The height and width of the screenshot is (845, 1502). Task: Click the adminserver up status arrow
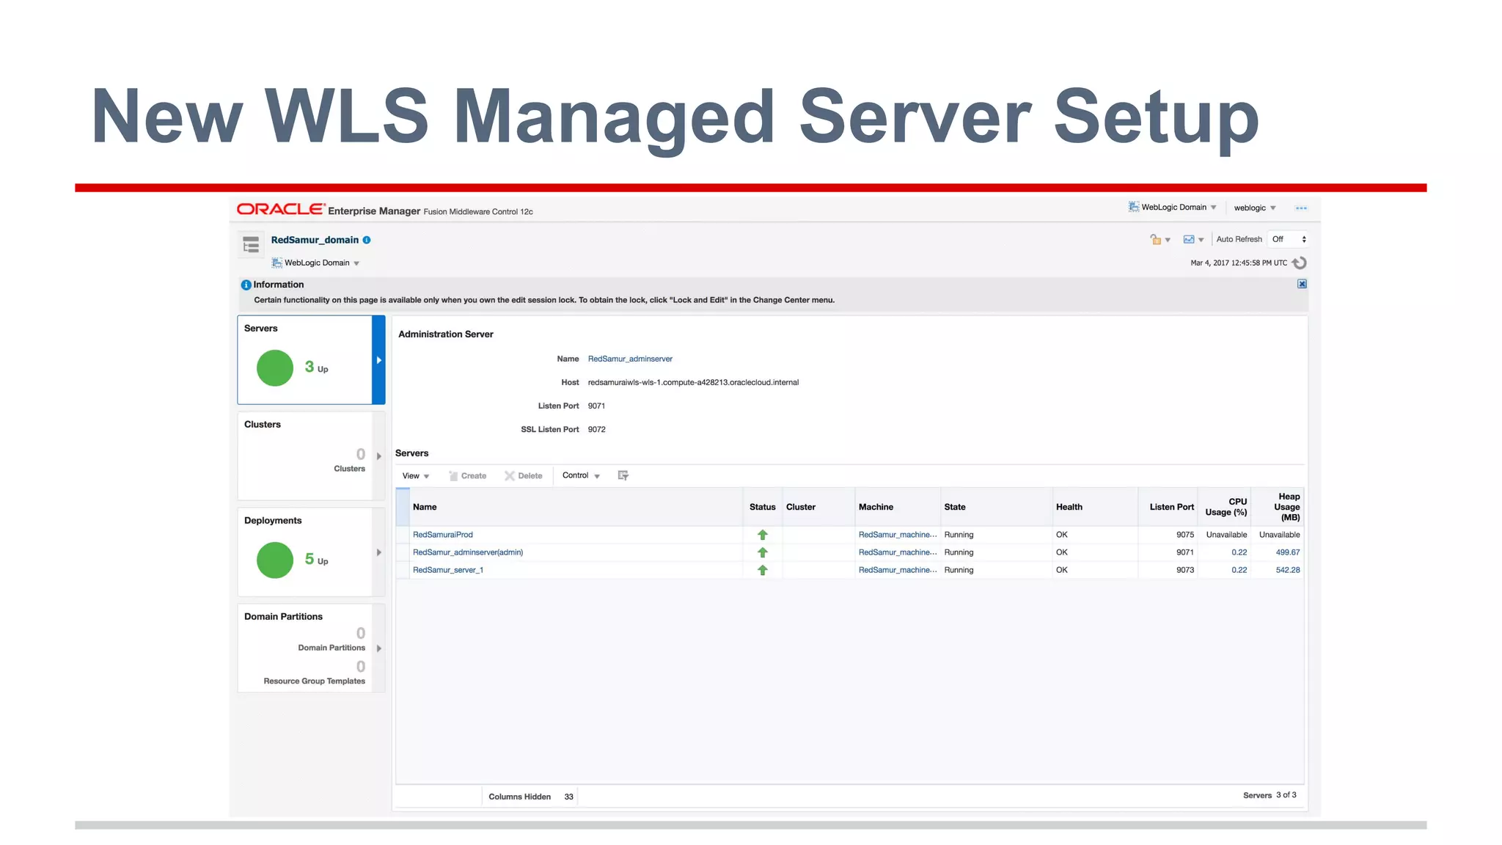[763, 552]
